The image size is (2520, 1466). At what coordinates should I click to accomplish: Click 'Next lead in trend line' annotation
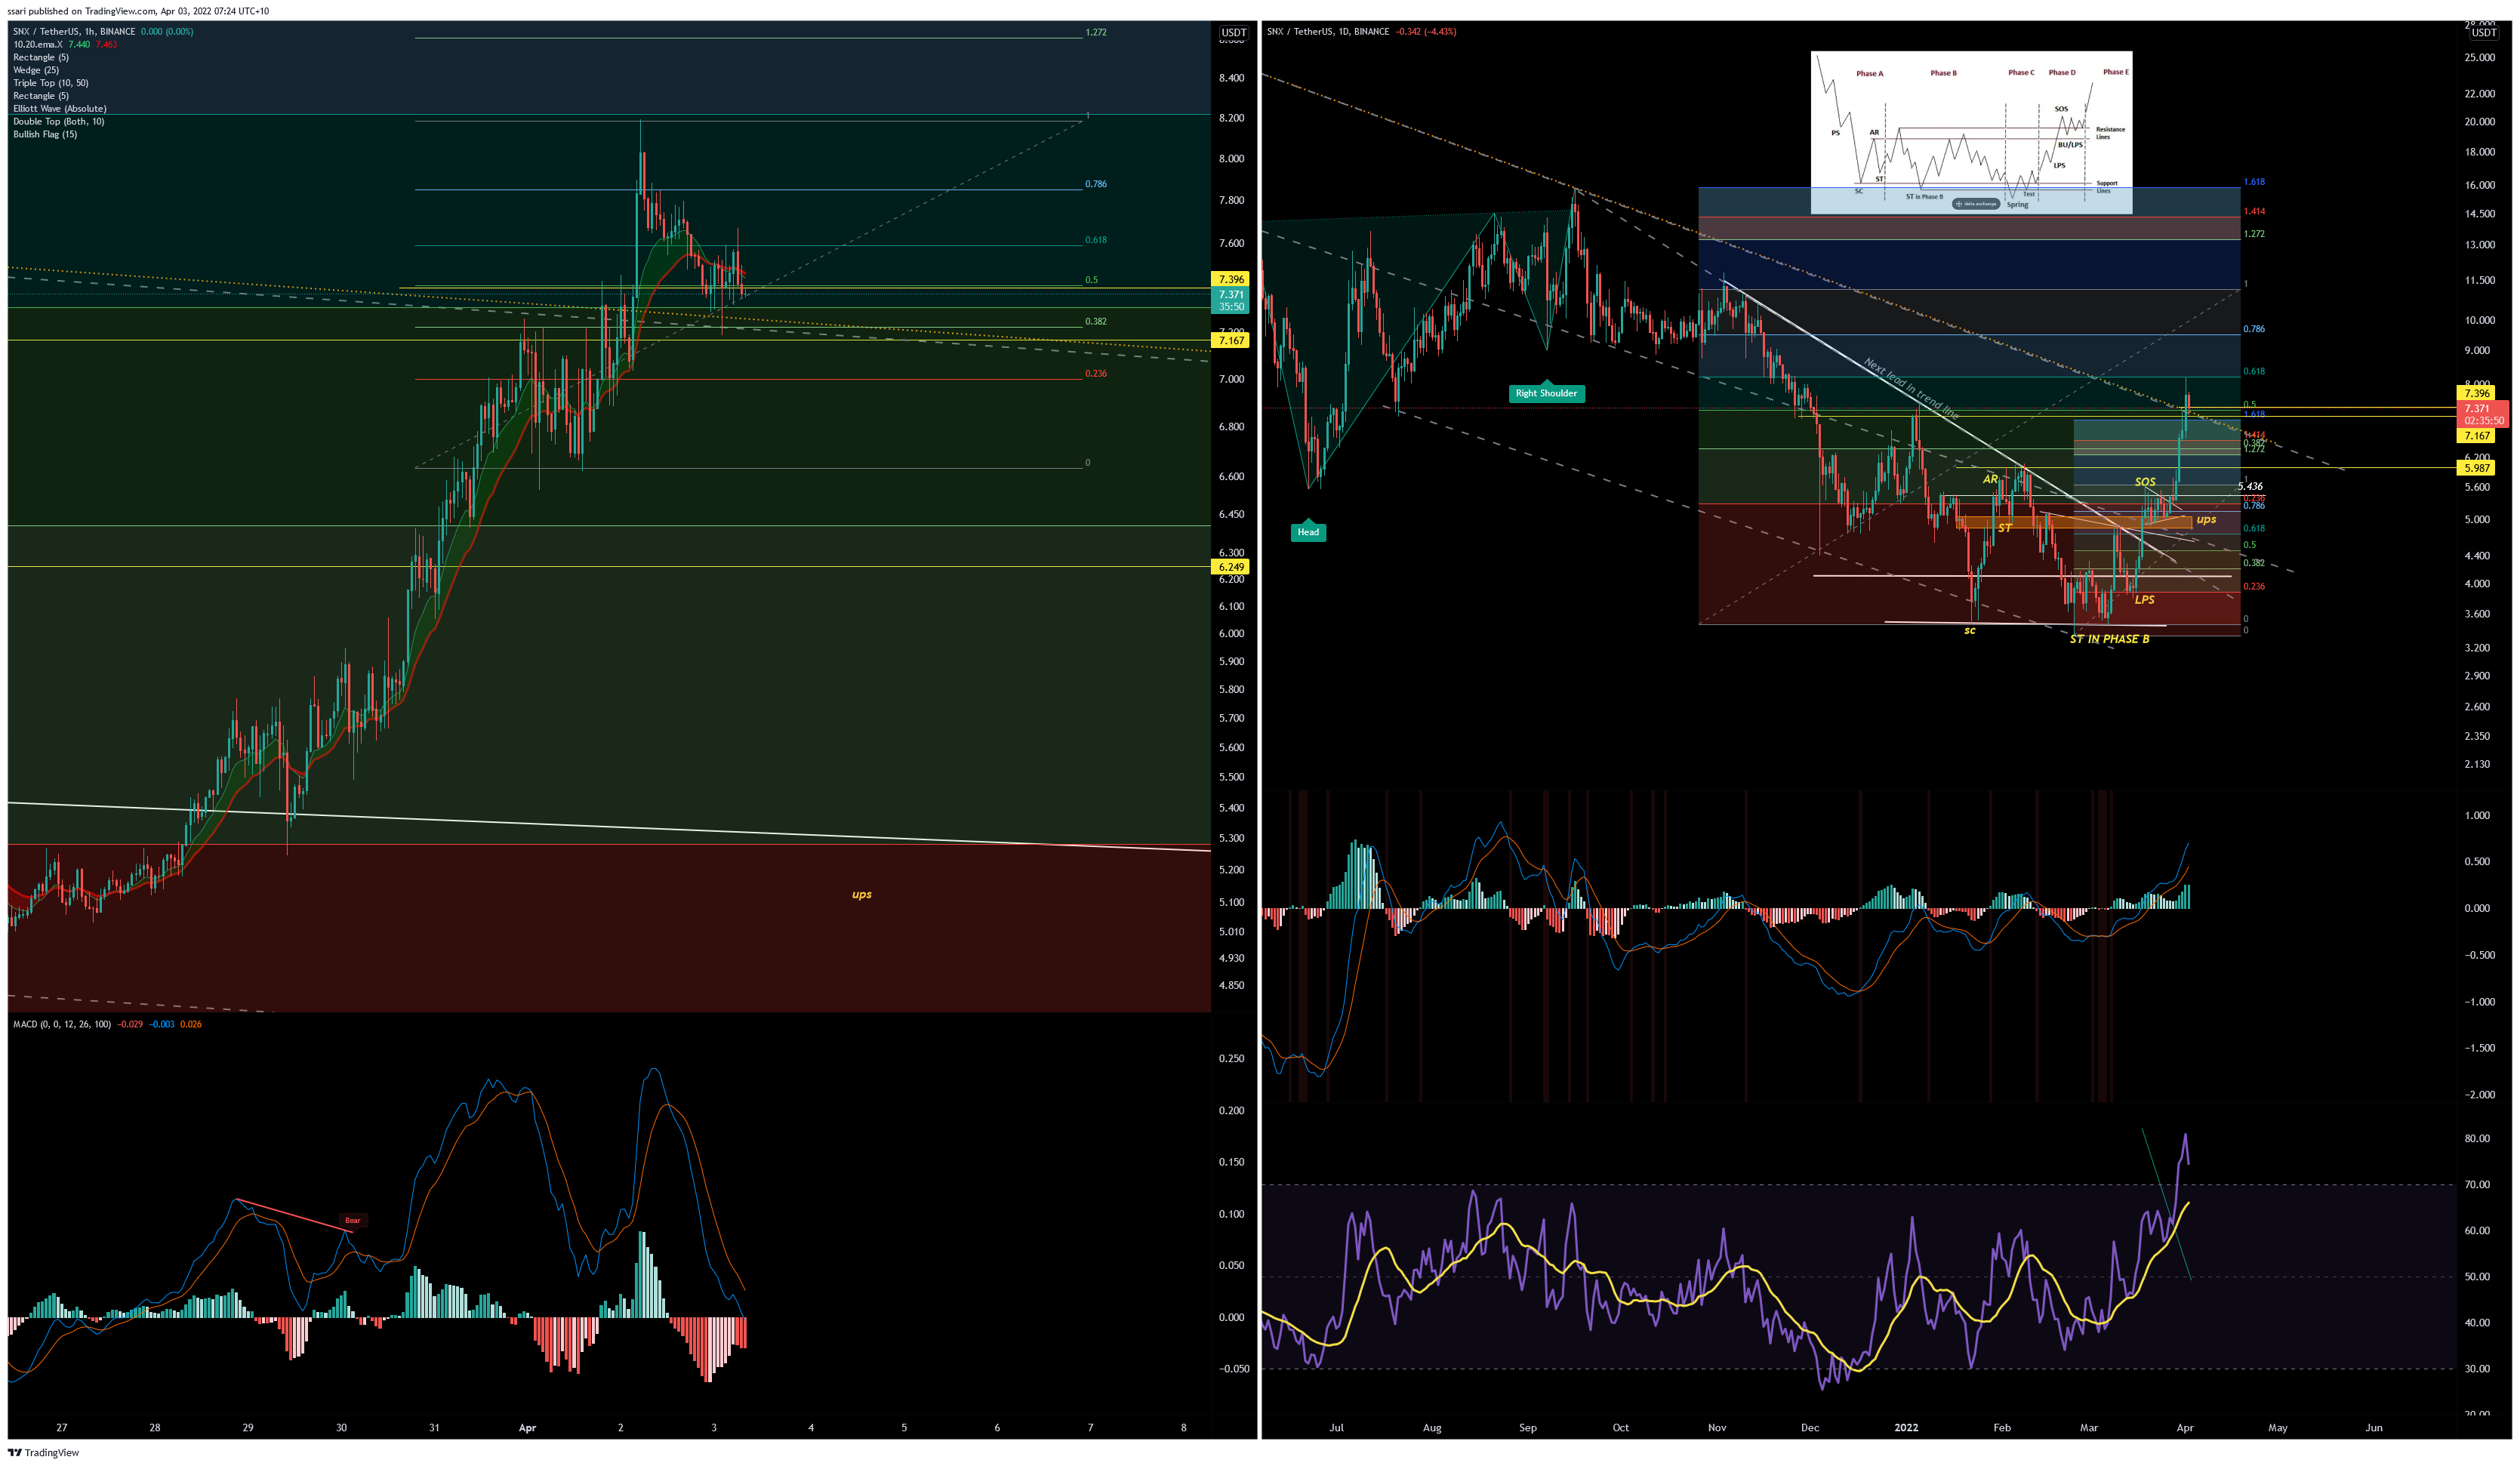(1911, 387)
